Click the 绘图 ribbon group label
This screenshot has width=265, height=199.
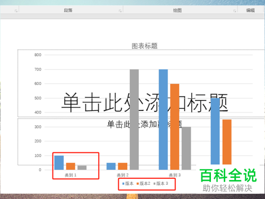(177, 10)
